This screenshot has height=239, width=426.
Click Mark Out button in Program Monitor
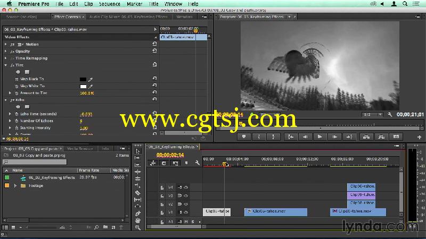(273, 137)
